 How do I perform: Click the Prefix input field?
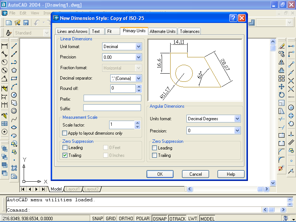point(112,98)
